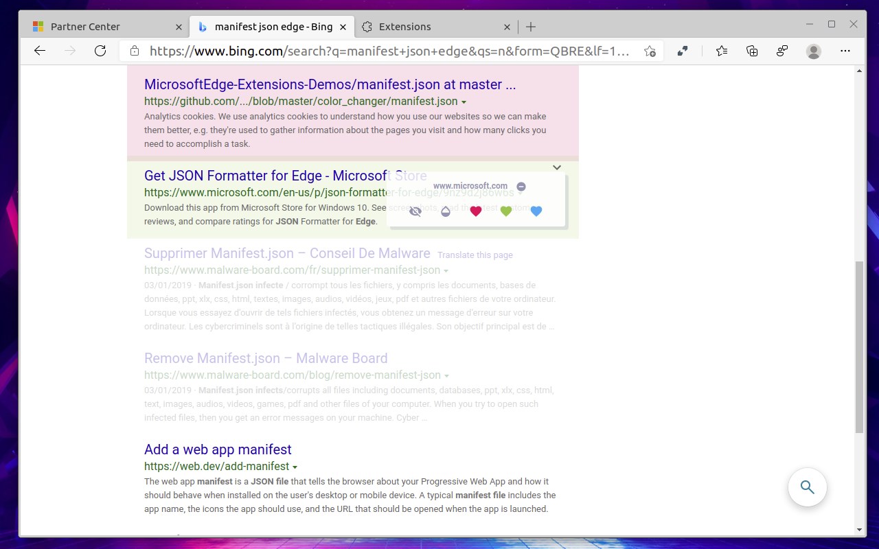879x549 pixels.
Task: Click the floating search magnifier button
Action: [807, 487]
